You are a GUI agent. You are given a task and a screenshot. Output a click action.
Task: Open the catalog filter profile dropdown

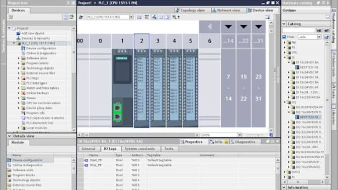(x=319, y=37)
